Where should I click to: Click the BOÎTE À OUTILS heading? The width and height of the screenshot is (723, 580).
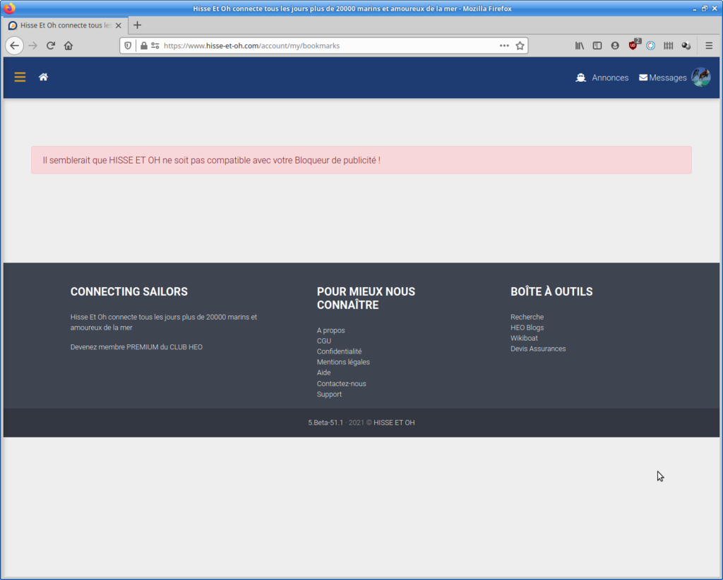point(551,291)
